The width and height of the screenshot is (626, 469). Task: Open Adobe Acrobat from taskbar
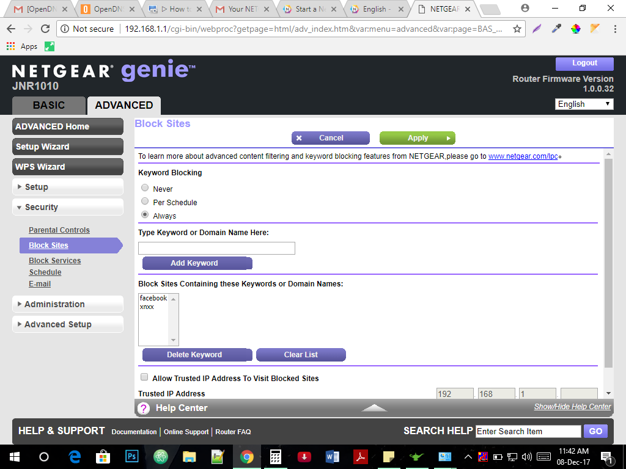[361, 457]
